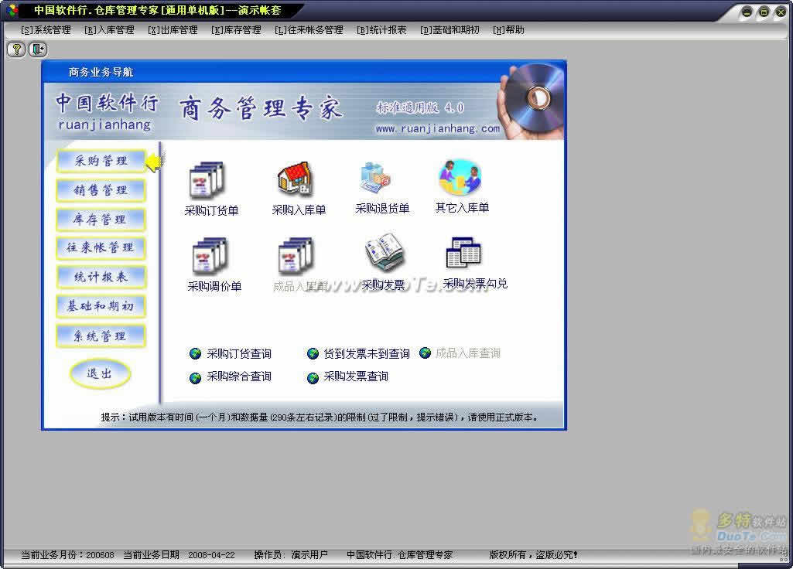Select the 系统管理 navigation button

click(x=101, y=336)
